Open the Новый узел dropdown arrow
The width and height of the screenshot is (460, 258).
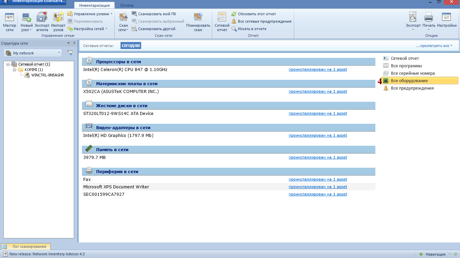[x=30, y=30]
